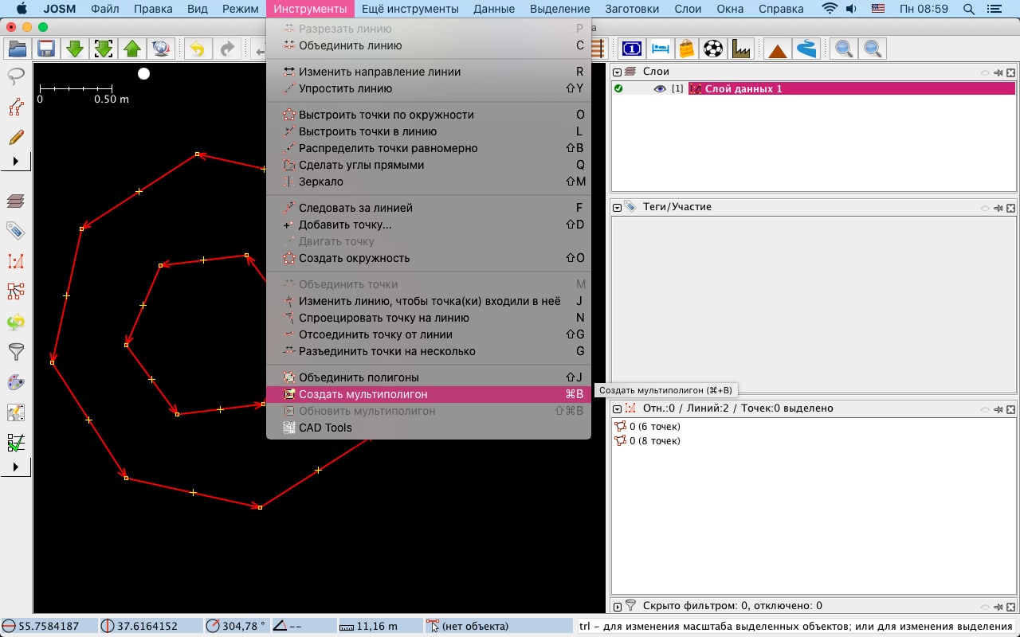This screenshot has width=1020, height=637.
Task: Collapse the Слои panel
Action: coord(617,72)
